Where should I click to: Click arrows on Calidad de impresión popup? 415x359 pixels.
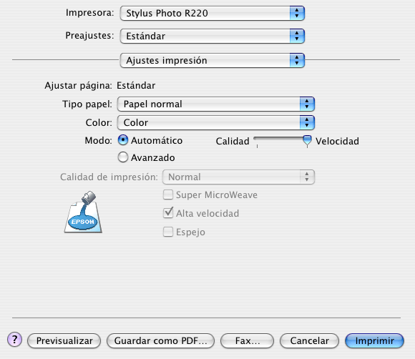(307, 177)
